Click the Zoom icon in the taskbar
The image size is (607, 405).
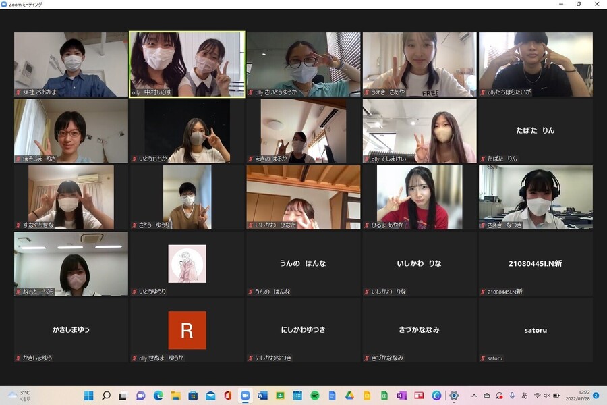click(x=245, y=396)
